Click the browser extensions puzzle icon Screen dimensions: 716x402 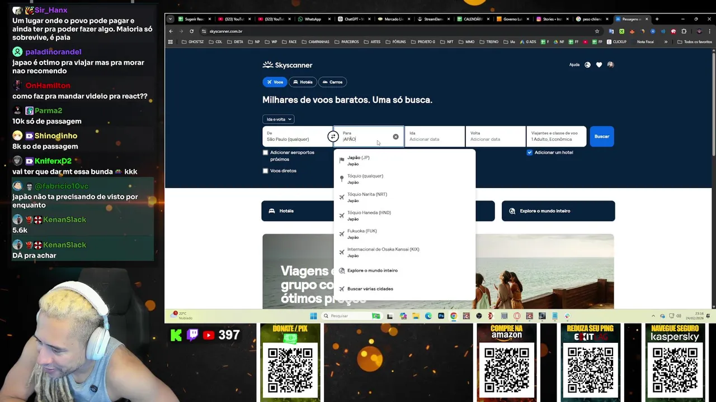click(x=684, y=31)
